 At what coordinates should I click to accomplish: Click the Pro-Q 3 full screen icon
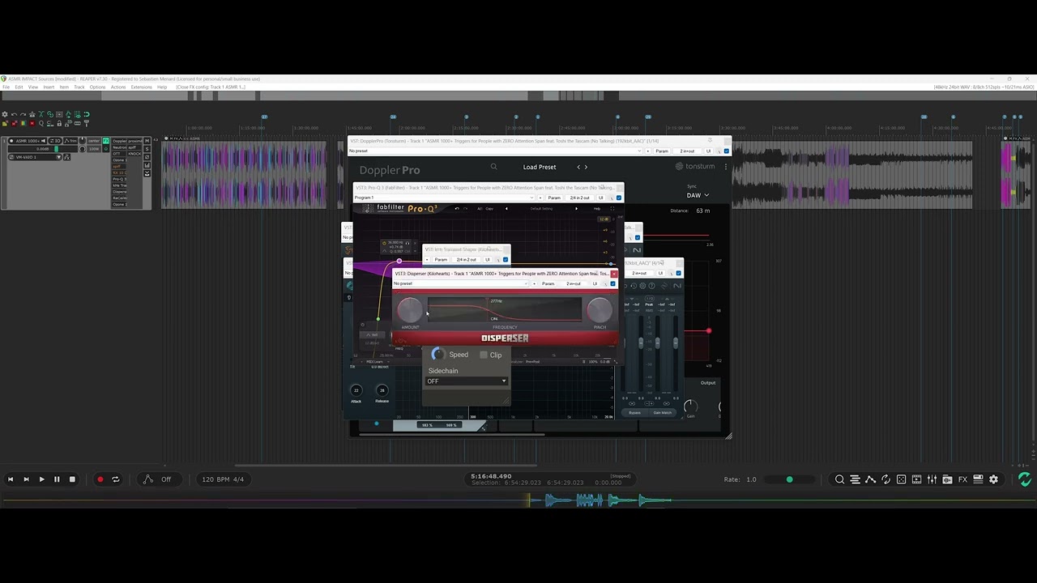(612, 209)
